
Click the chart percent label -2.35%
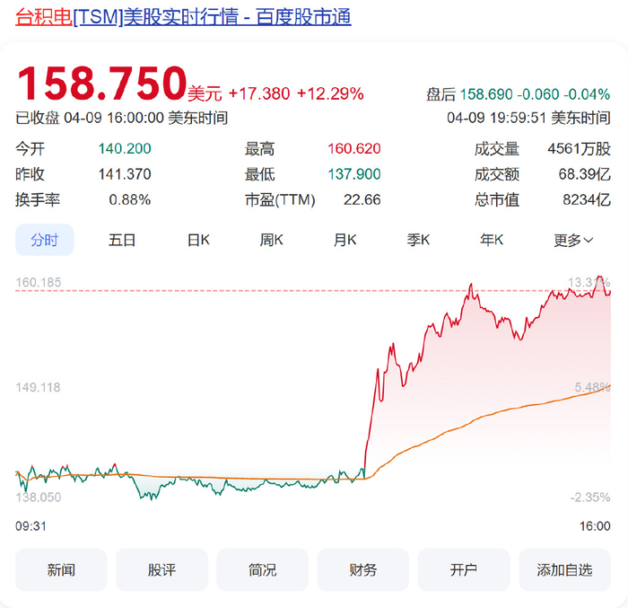590,498
